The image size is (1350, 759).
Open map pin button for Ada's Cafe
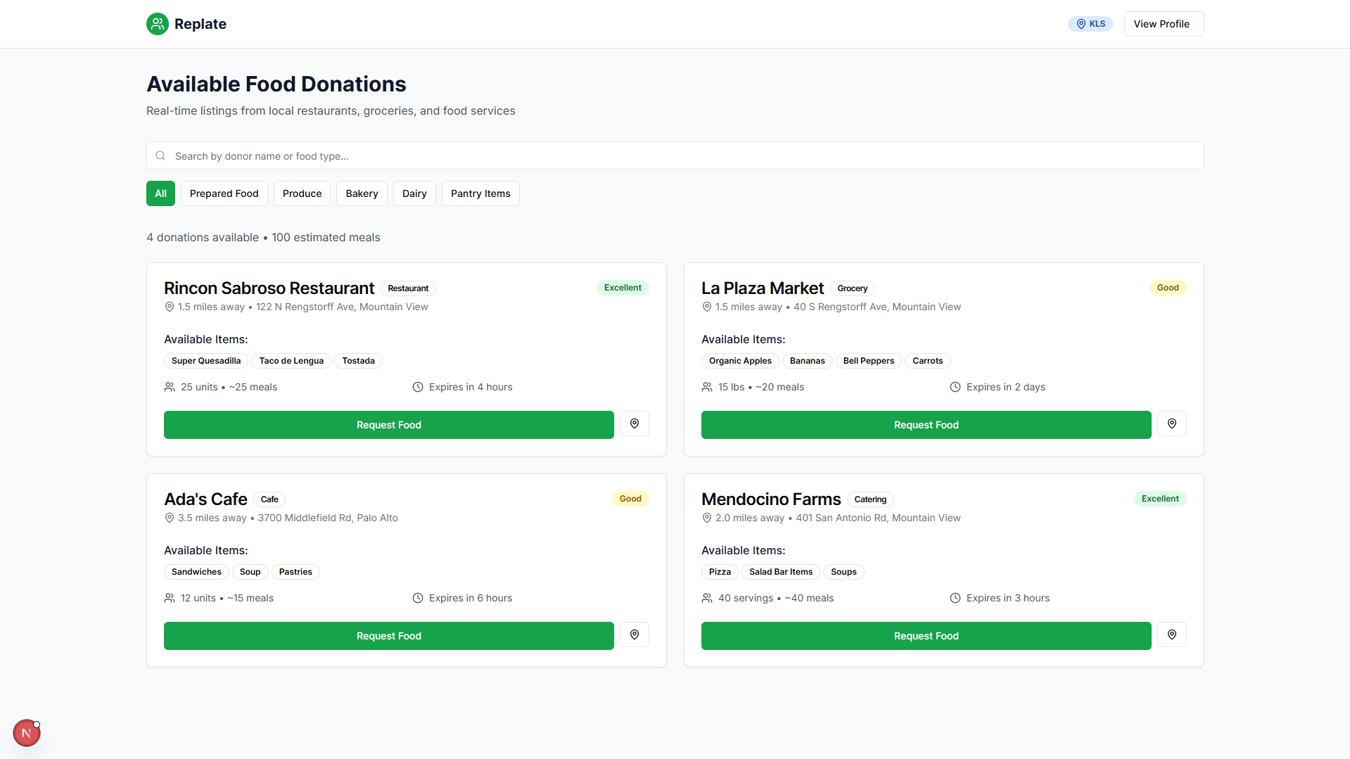click(635, 634)
